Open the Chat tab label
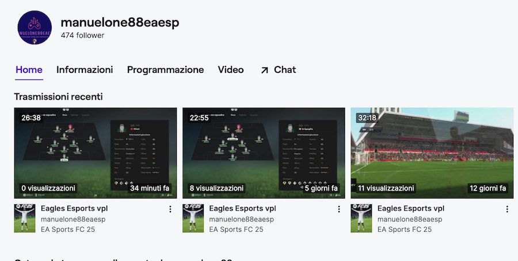The height and width of the screenshot is (261, 518). coord(285,70)
